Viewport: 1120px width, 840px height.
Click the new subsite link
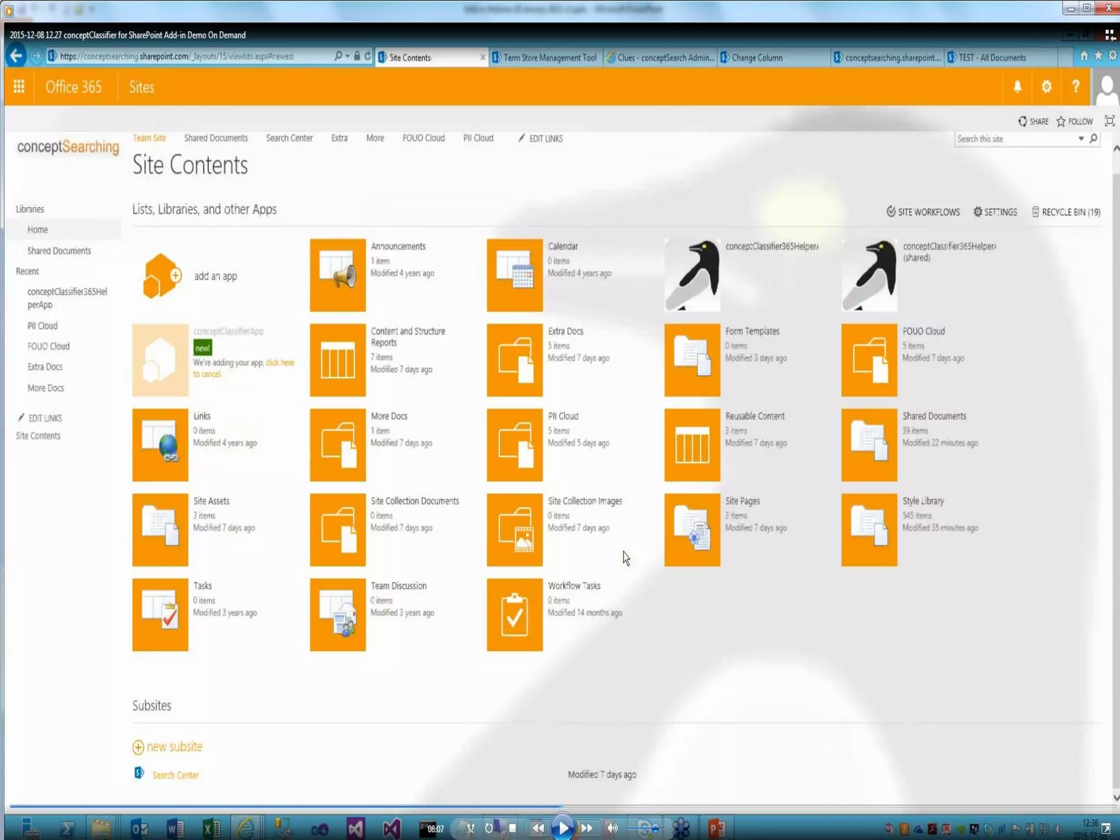click(174, 746)
